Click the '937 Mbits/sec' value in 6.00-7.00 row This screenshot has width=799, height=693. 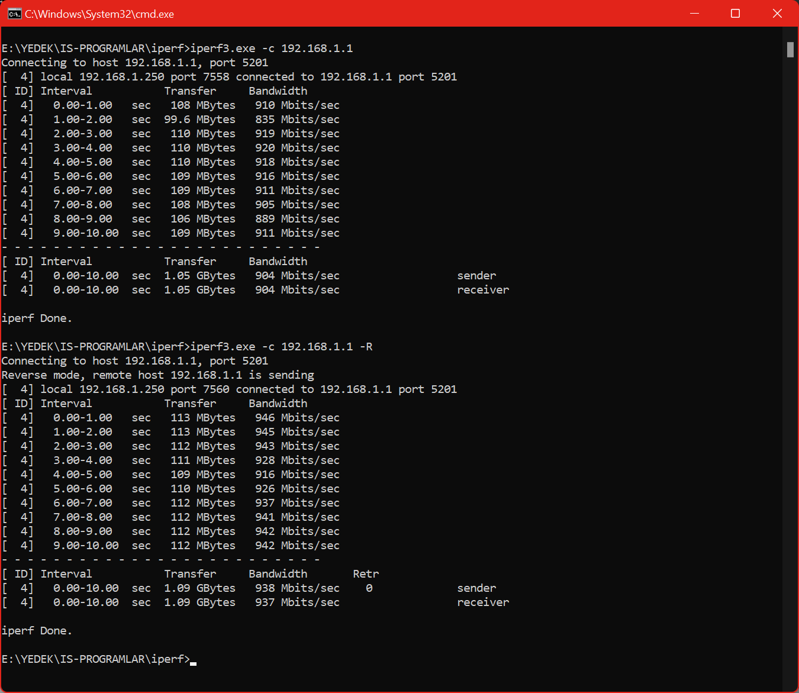[298, 503]
